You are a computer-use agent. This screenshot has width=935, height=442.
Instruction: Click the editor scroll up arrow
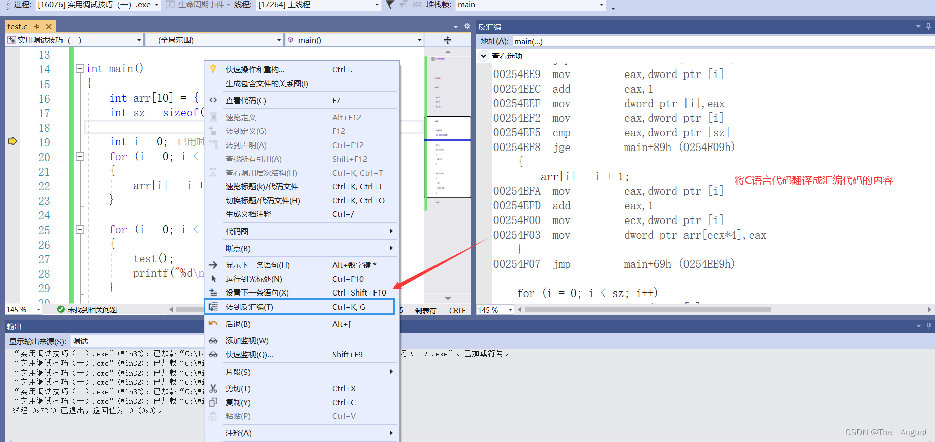[x=448, y=52]
